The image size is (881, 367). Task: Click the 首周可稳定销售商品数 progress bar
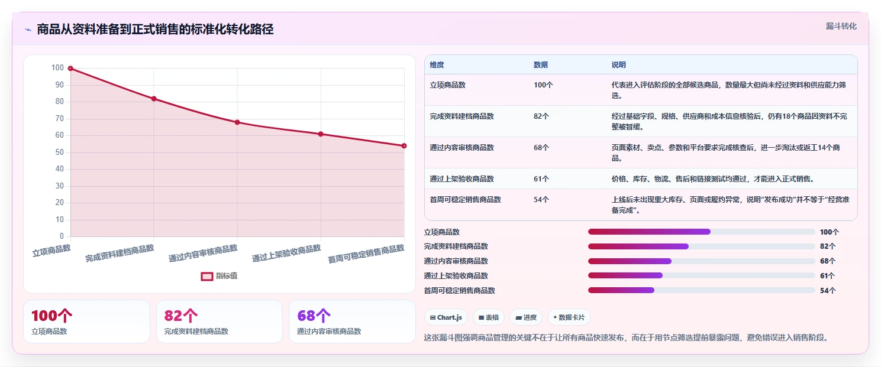point(702,290)
